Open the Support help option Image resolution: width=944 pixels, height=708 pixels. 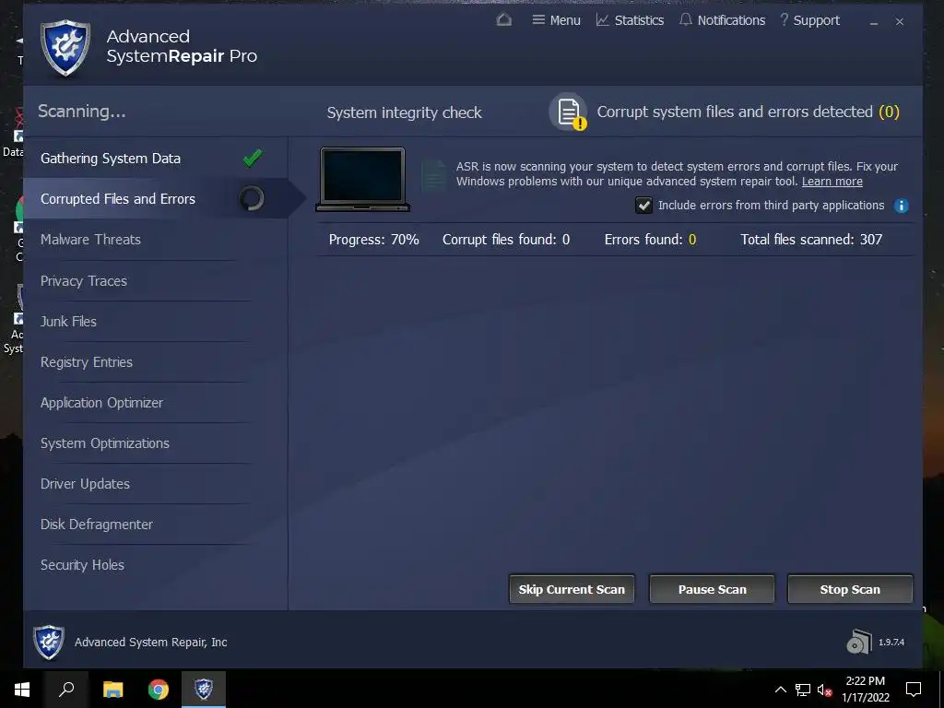[x=809, y=20]
